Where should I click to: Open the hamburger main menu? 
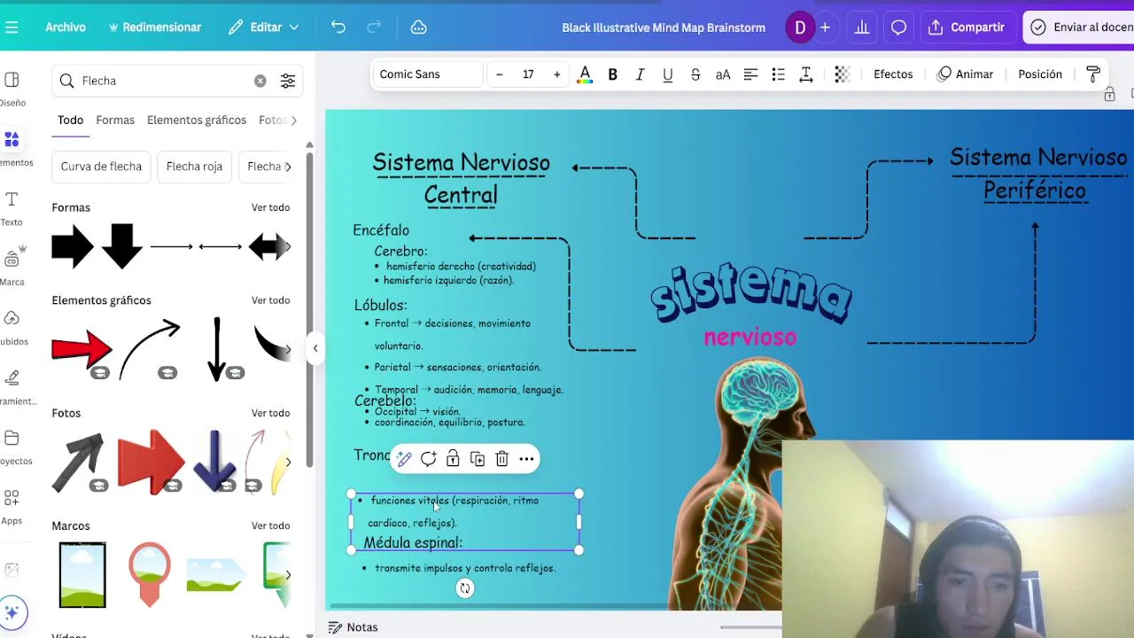point(11,27)
